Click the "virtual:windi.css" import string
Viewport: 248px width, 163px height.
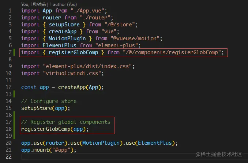tap(72, 73)
